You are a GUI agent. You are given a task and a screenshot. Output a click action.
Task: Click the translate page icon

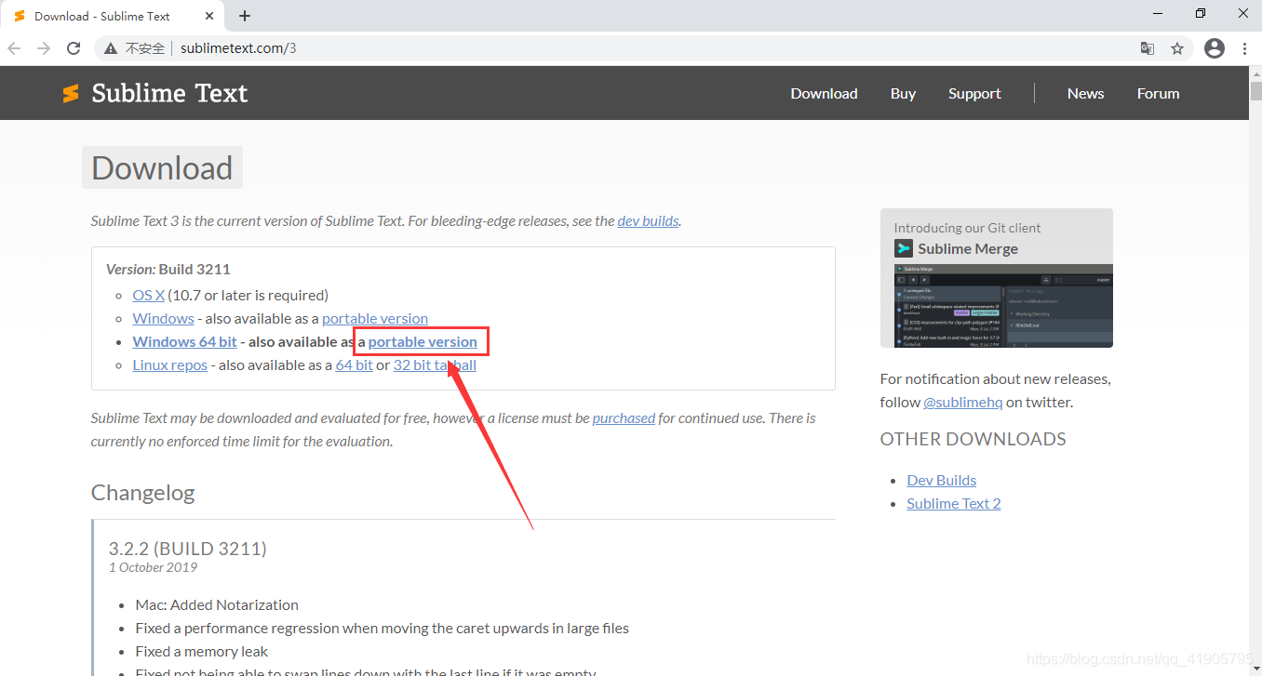[x=1148, y=48]
